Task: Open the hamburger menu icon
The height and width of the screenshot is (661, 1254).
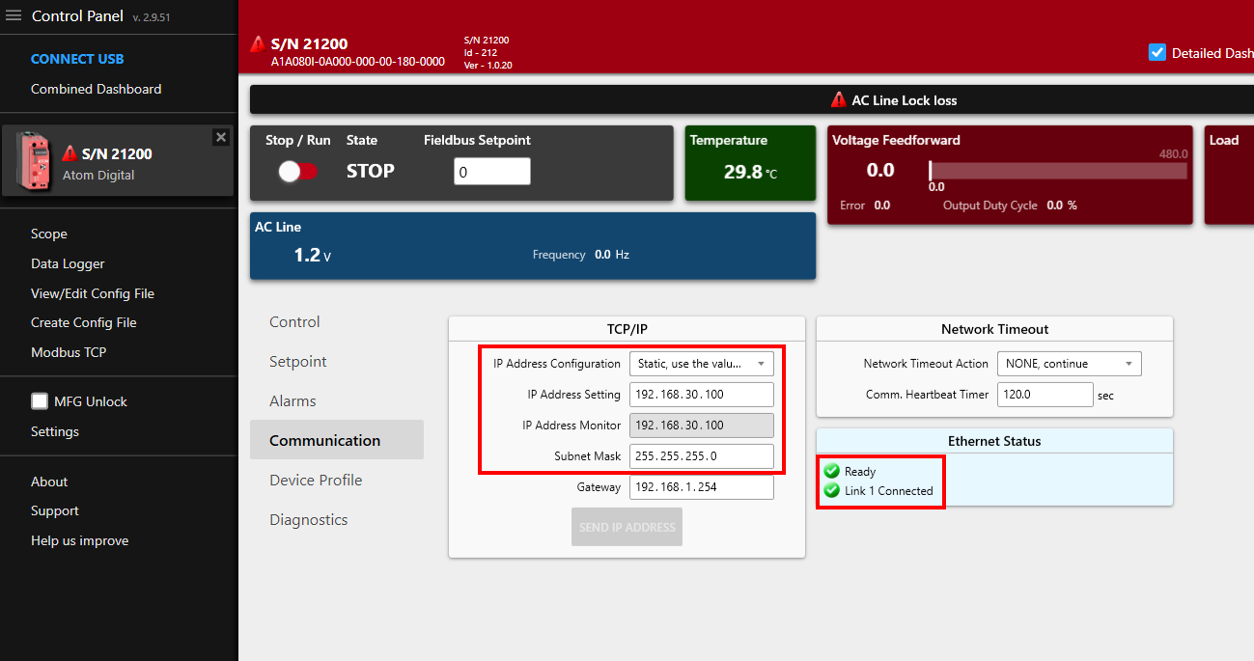Action: point(14,15)
